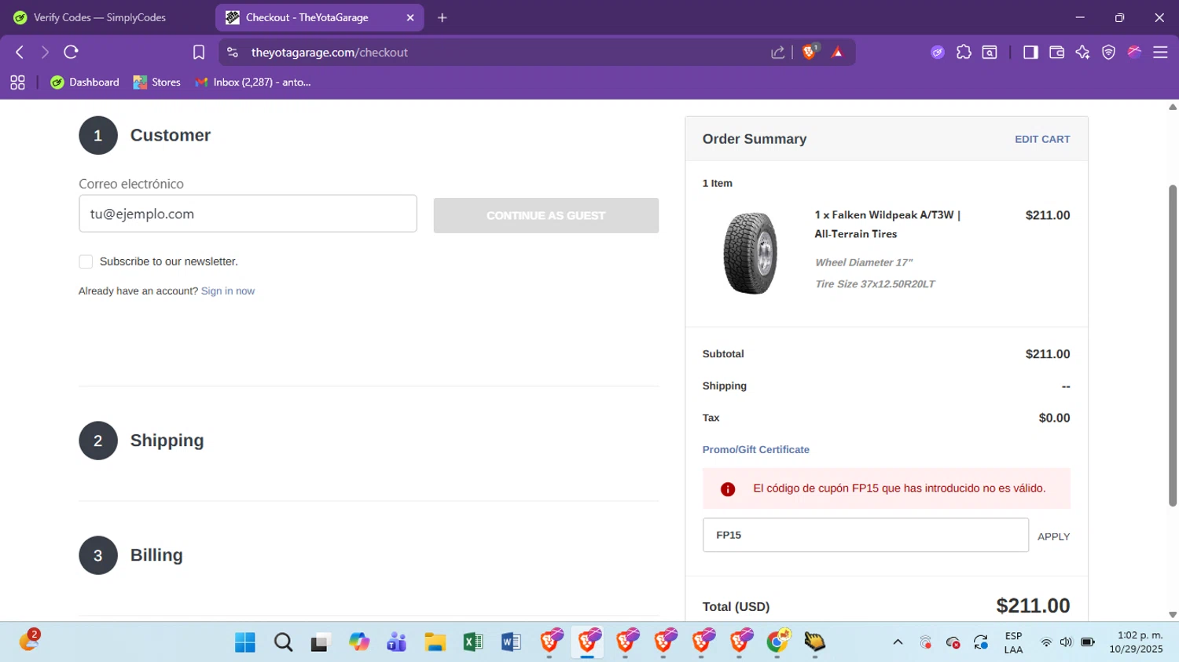Click the share page icon in address bar
This screenshot has height=662, width=1179.
777,52
